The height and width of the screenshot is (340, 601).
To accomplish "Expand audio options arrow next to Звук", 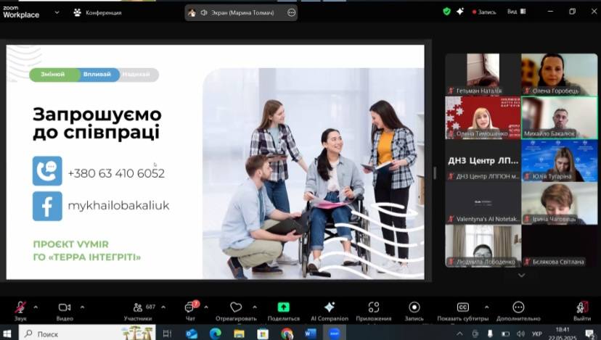I will (36, 307).
